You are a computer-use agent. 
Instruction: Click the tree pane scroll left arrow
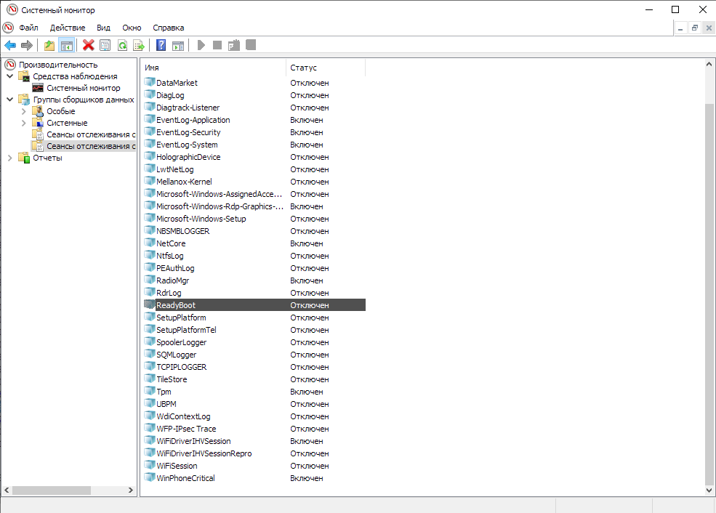pyautogui.click(x=7, y=490)
